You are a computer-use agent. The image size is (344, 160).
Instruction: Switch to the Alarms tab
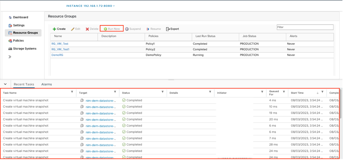click(46, 84)
